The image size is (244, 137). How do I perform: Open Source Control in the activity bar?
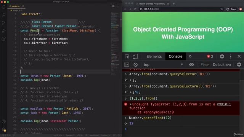coord(3,23)
